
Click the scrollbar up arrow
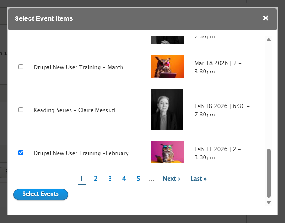click(269, 39)
